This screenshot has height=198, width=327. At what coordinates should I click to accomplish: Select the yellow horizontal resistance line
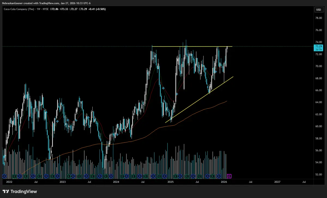tap(192, 47)
